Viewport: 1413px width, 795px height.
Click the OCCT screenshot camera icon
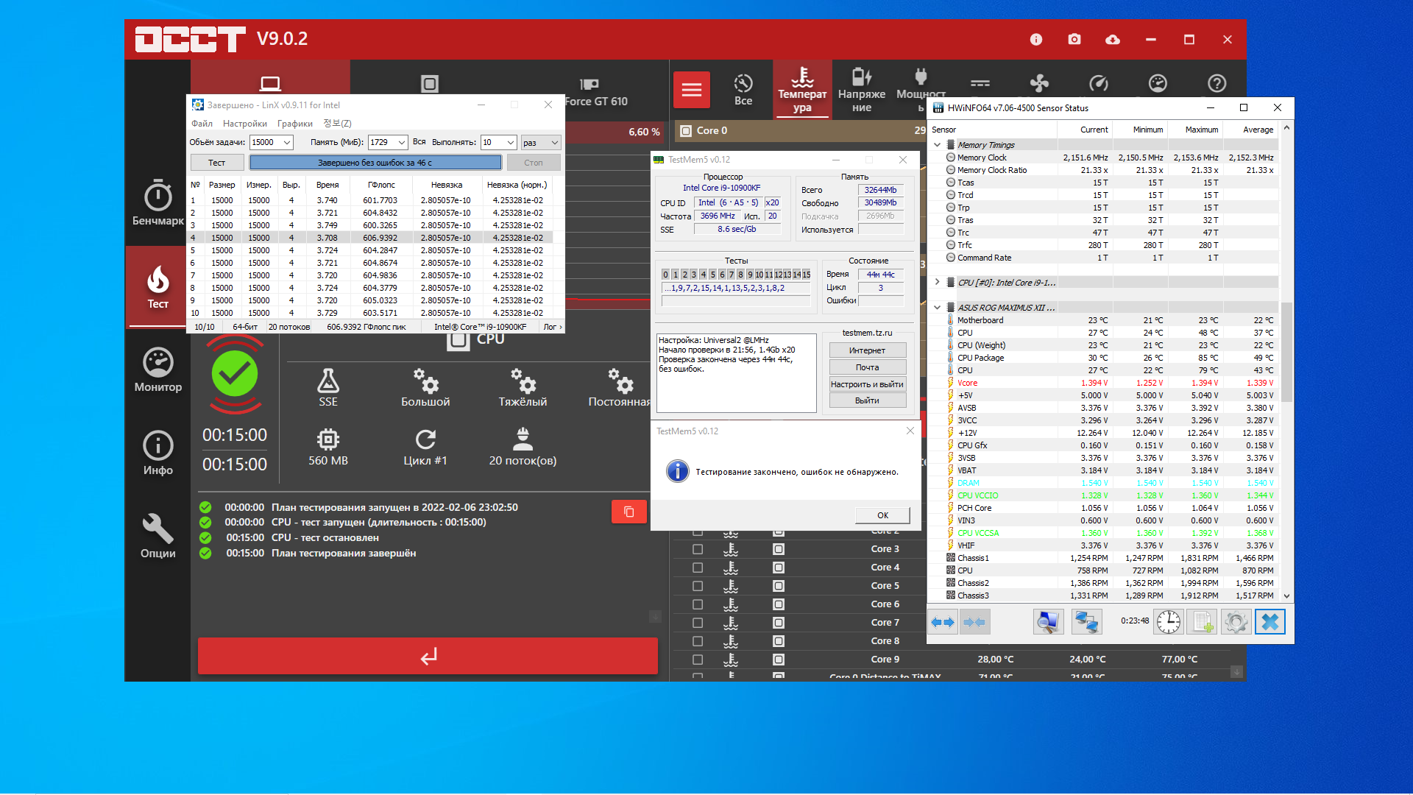pyautogui.click(x=1074, y=40)
